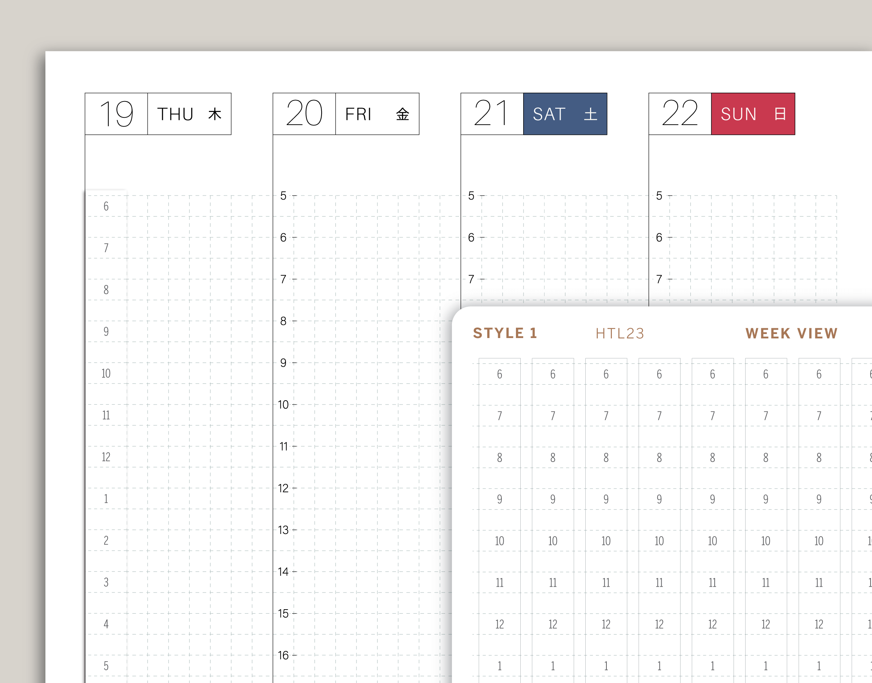Click the THU day header
Image resolution: width=872 pixels, height=683 pixels.
(175, 114)
